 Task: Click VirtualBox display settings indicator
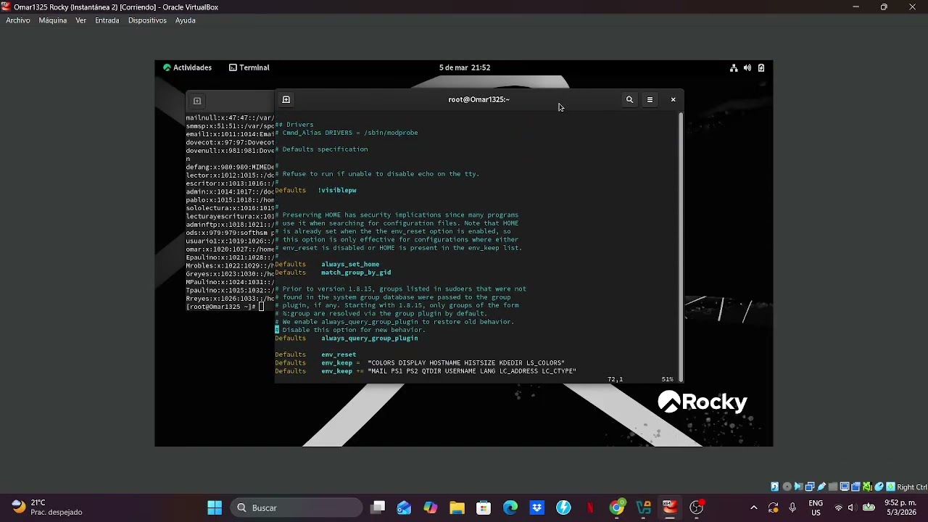coord(845,487)
